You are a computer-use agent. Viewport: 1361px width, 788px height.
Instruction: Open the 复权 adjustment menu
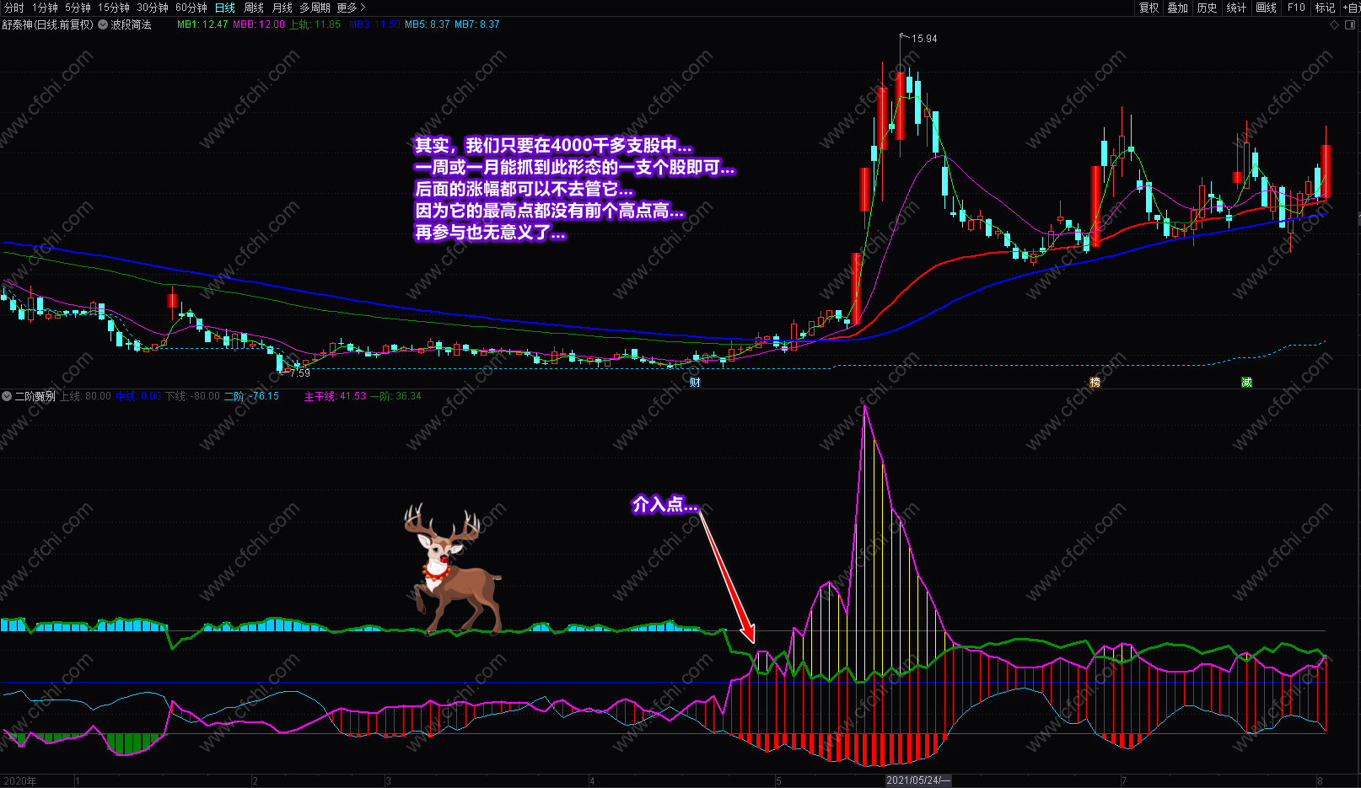[x=1149, y=8]
